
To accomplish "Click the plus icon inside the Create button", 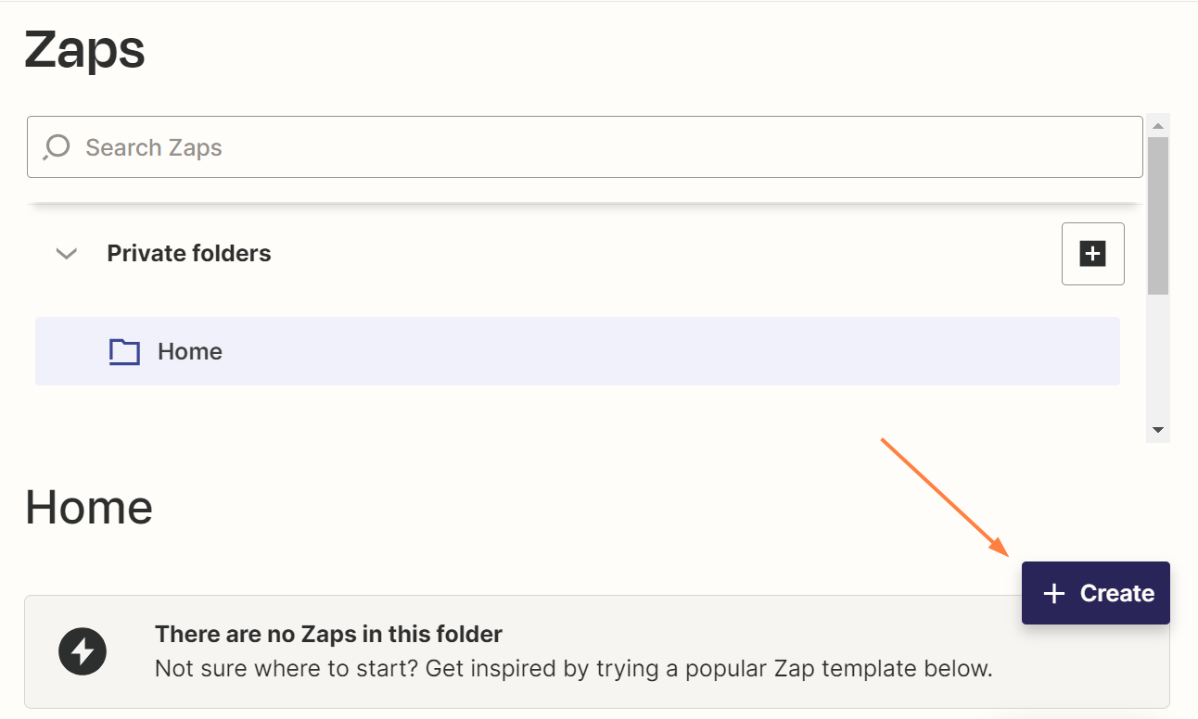I will [1054, 594].
